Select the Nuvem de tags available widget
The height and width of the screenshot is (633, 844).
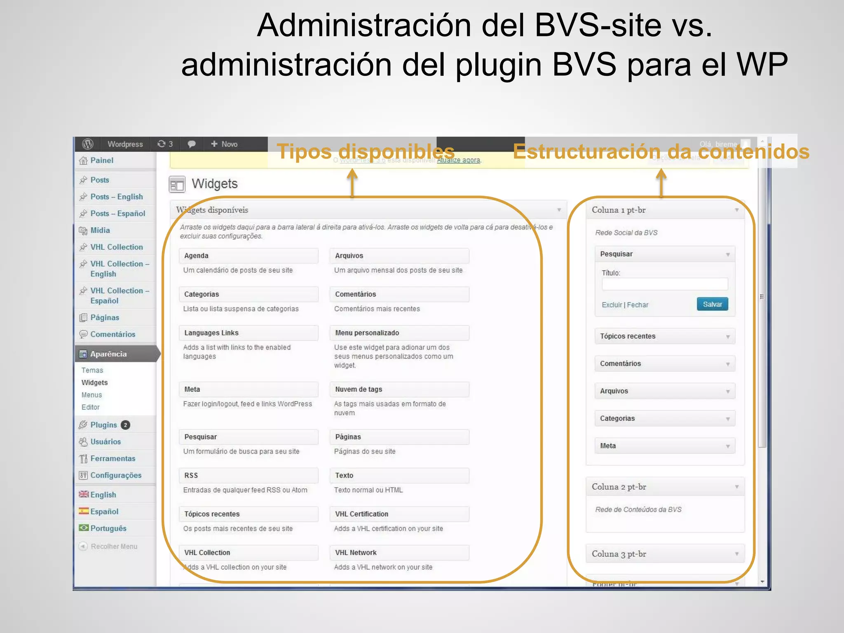[399, 389]
